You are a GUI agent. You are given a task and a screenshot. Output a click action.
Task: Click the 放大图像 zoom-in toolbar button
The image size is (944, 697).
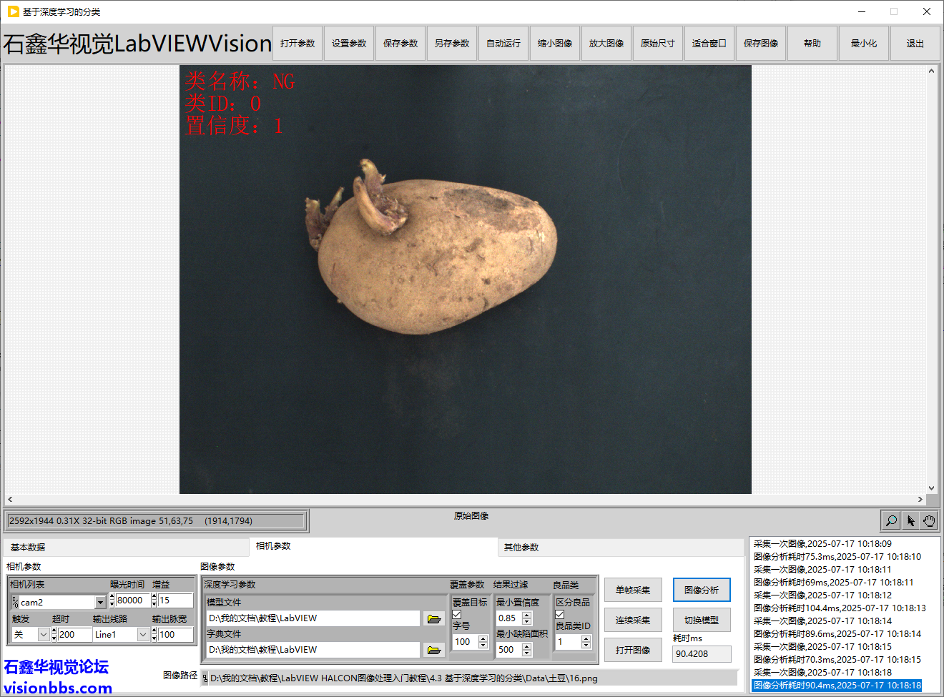pos(606,44)
